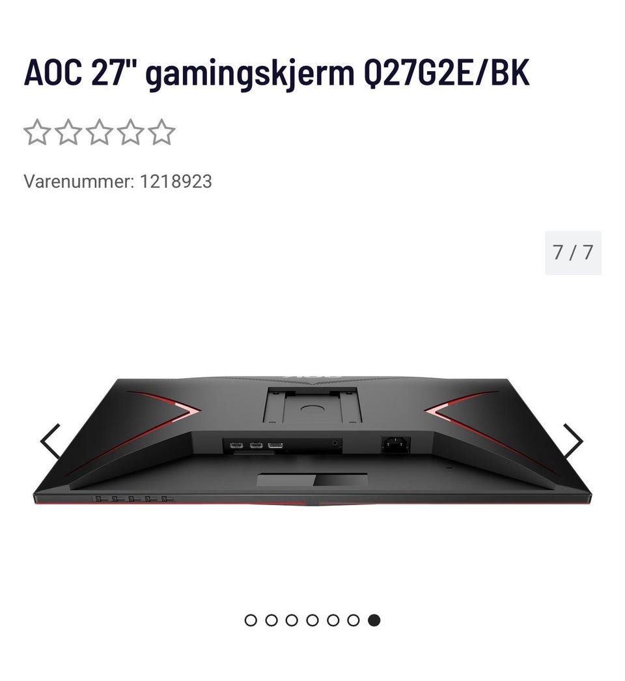Click the power connector on monitor image
This screenshot has height=681, width=625.
(x=396, y=444)
